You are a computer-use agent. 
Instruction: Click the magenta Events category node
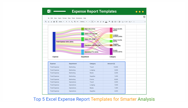[111, 51]
